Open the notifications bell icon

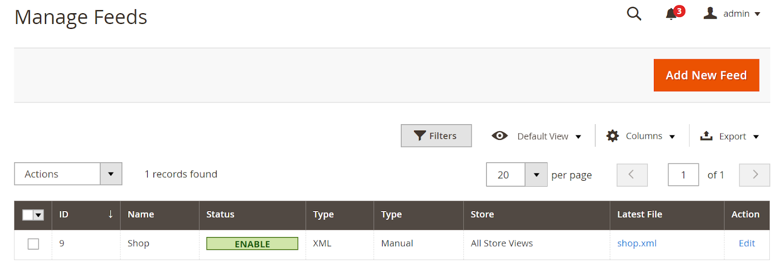671,14
